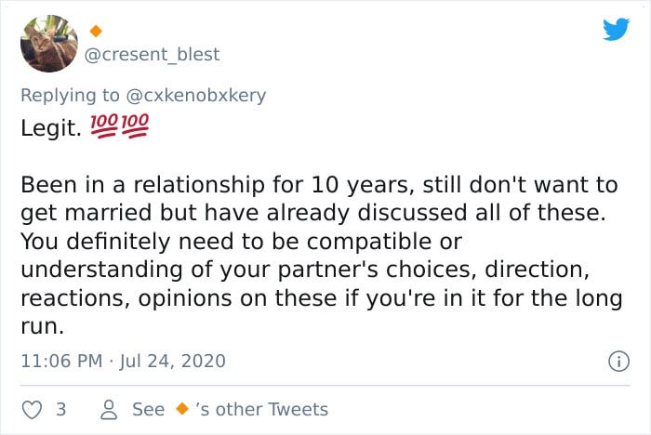The width and height of the screenshot is (651, 435).
Task: Visit the @cxkenobxkery mention
Action: pos(195,96)
